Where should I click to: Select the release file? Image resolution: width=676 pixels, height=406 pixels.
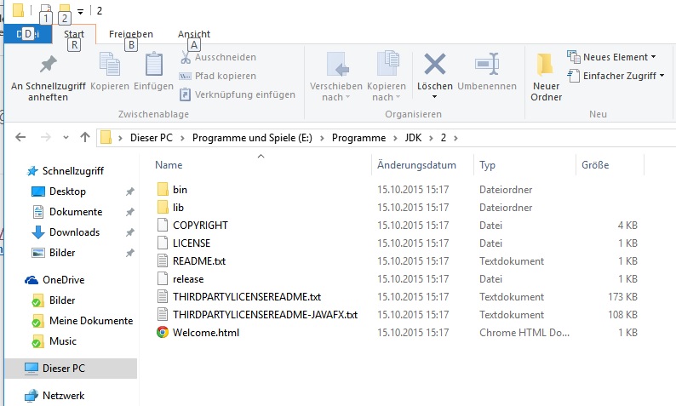pos(188,279)
